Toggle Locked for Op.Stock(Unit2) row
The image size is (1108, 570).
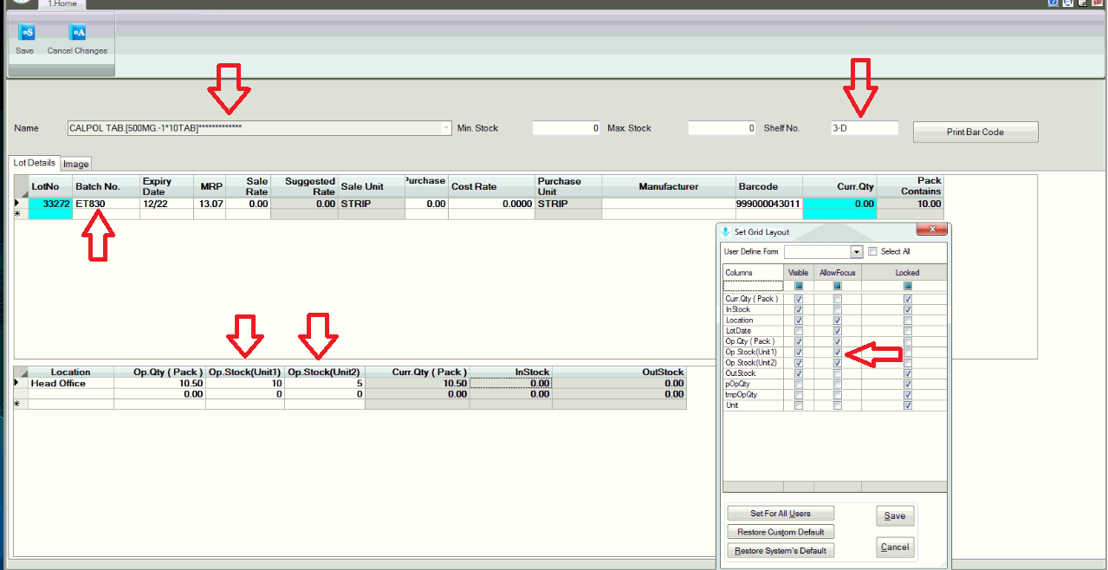[907, 363]
